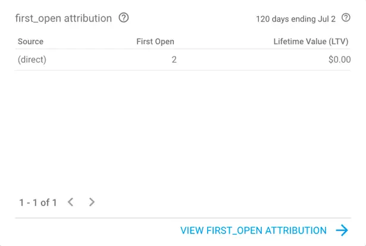Click the '120 days ending Jul 2' label

[296, 18]
